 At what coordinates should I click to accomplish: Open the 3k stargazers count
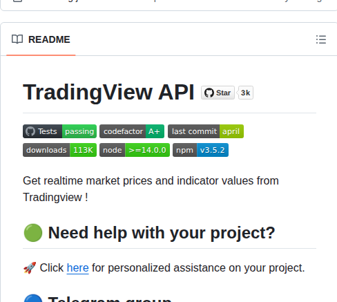pos(245,93)
